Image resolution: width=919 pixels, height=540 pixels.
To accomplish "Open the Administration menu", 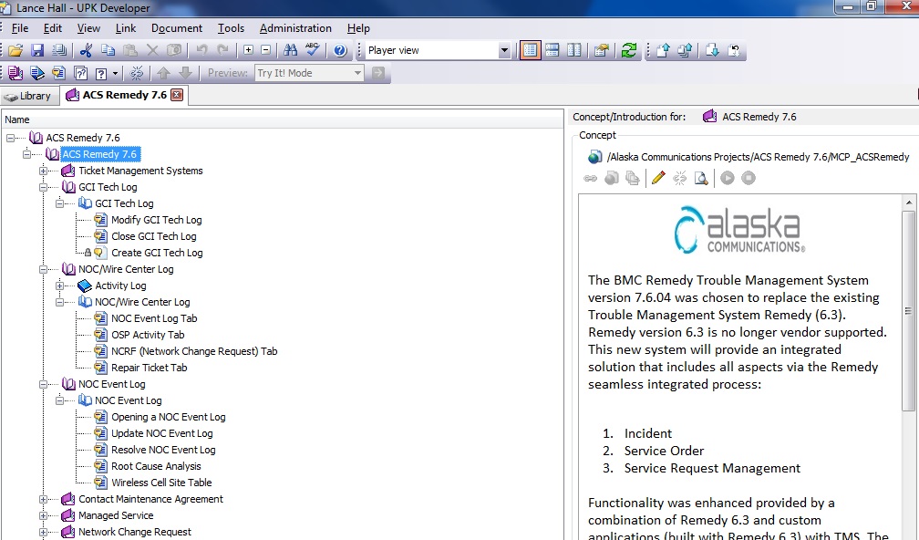I will pyautogui.click(x=295, y=28).
